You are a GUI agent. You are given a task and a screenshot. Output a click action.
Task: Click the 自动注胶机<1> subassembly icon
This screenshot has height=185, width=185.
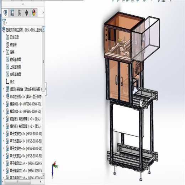pos(7,96)
